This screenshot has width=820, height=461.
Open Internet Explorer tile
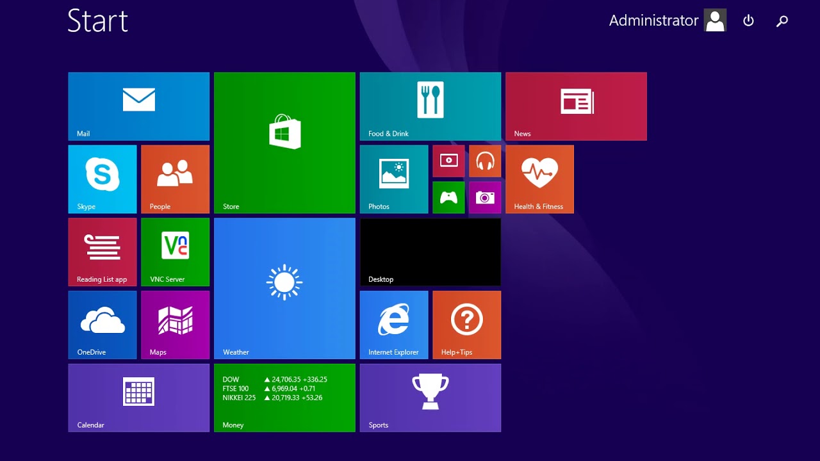[x=394, y=325]
